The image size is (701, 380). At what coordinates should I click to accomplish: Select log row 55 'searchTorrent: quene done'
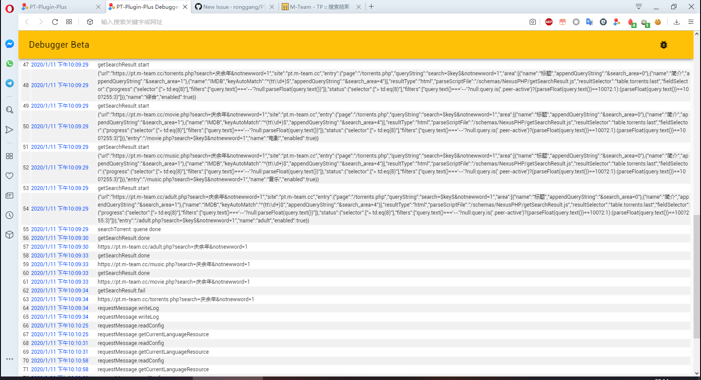click(x=356, y=229)
